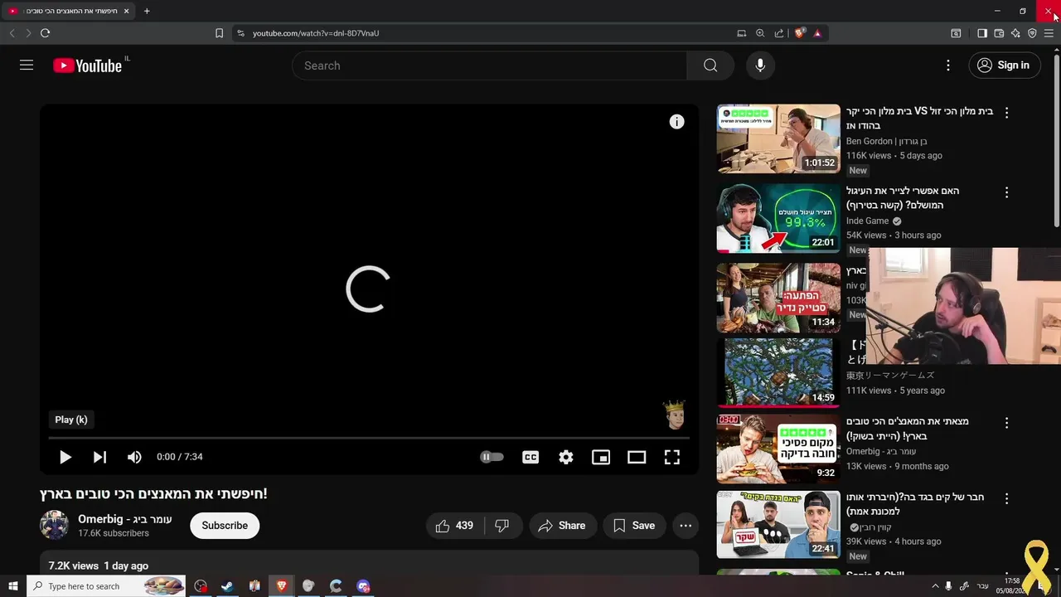Screen dimensions: 1061x597
Task: Click the share page icon in address bar
Action: point(779,33)
